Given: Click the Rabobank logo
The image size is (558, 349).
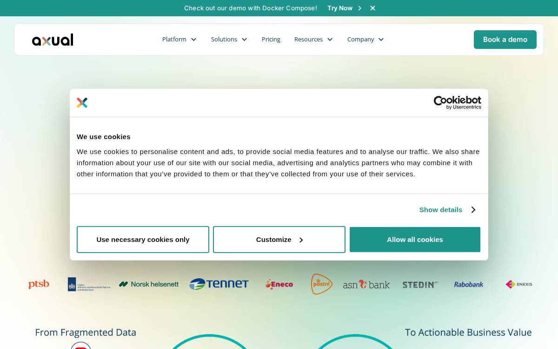Looking at the screenshot, I should (469, 284).
